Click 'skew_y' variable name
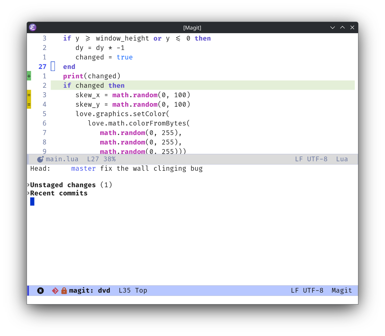The image size is (385, 336). click(88, 104)
